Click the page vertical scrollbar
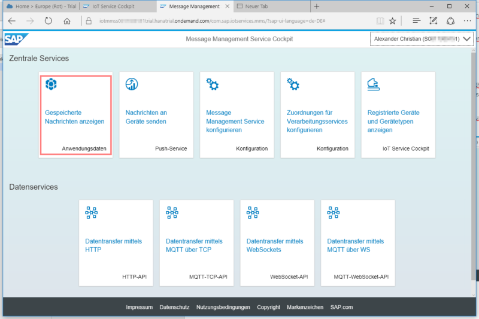 coord(474,168)
